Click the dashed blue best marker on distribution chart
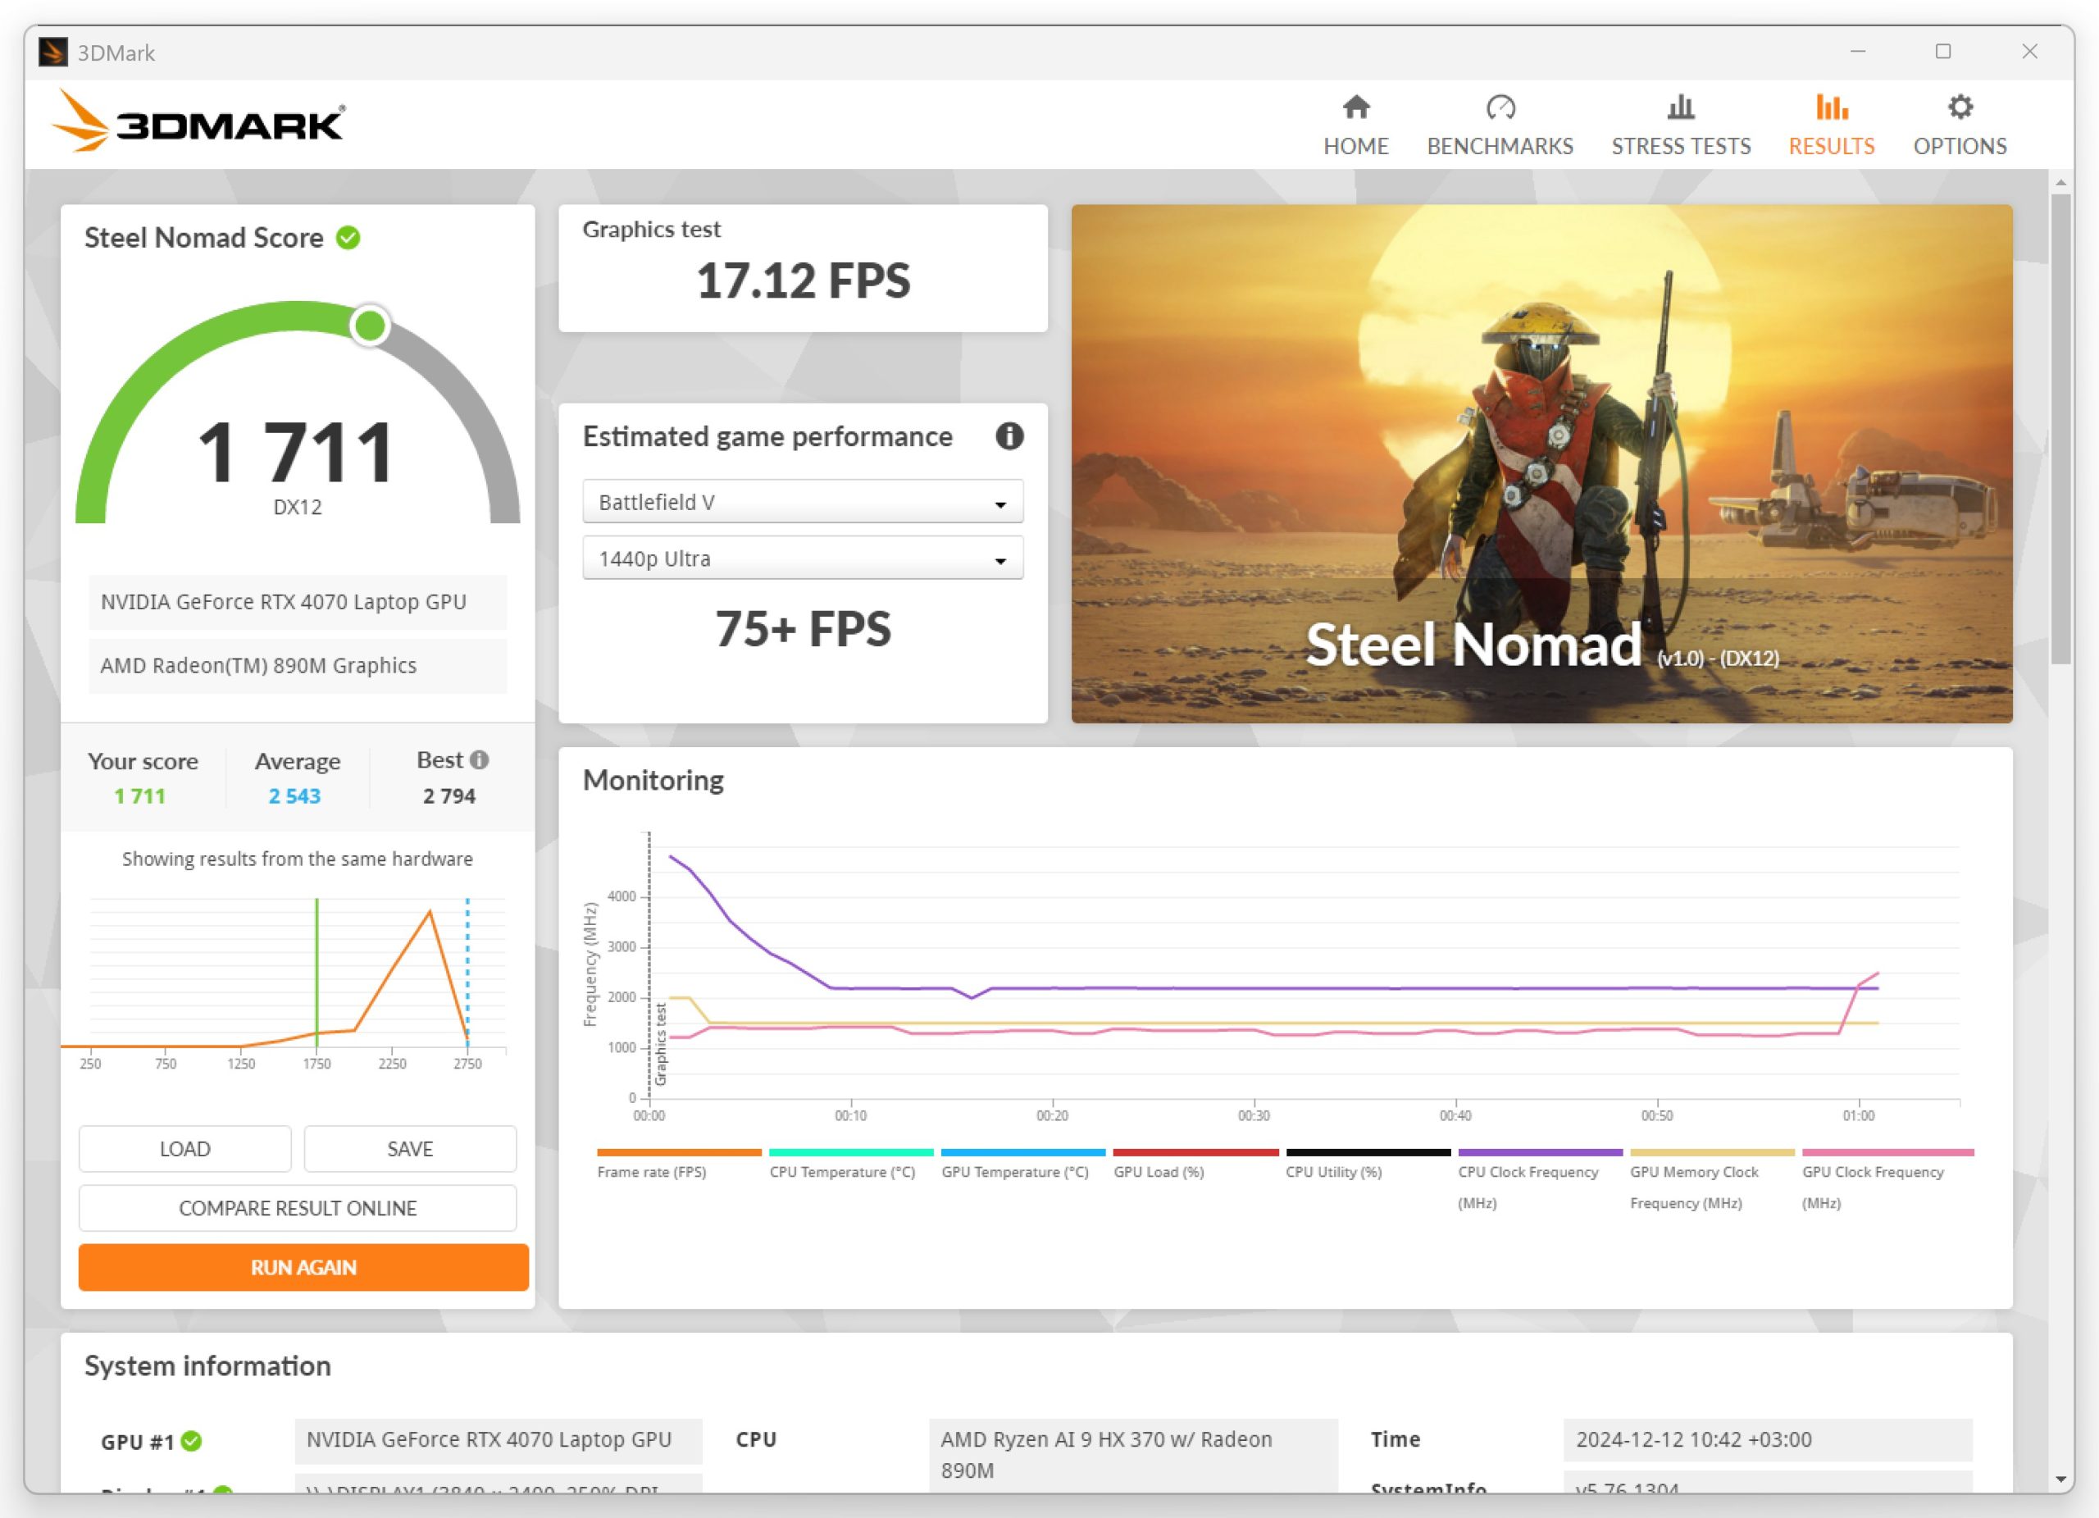This screenshot has width=2099, height=1518. pos(467,973)
